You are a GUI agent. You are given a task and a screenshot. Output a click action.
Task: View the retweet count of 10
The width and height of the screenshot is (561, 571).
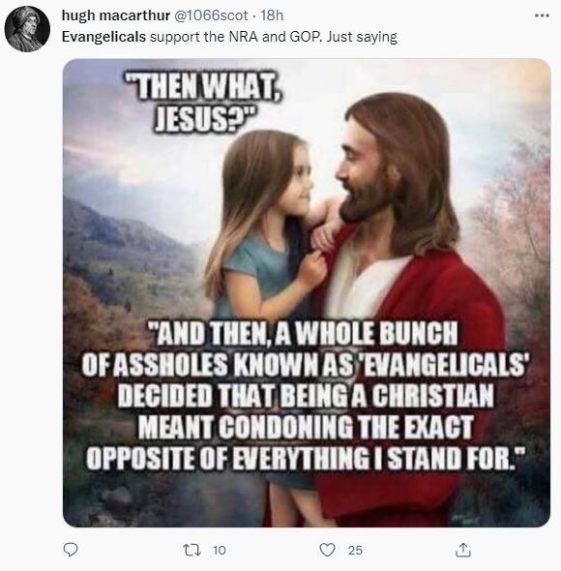[x=220, y=551]
